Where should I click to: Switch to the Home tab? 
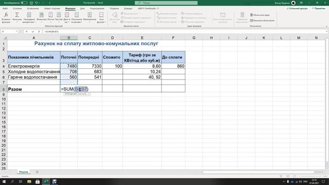(x=17, y=9)
